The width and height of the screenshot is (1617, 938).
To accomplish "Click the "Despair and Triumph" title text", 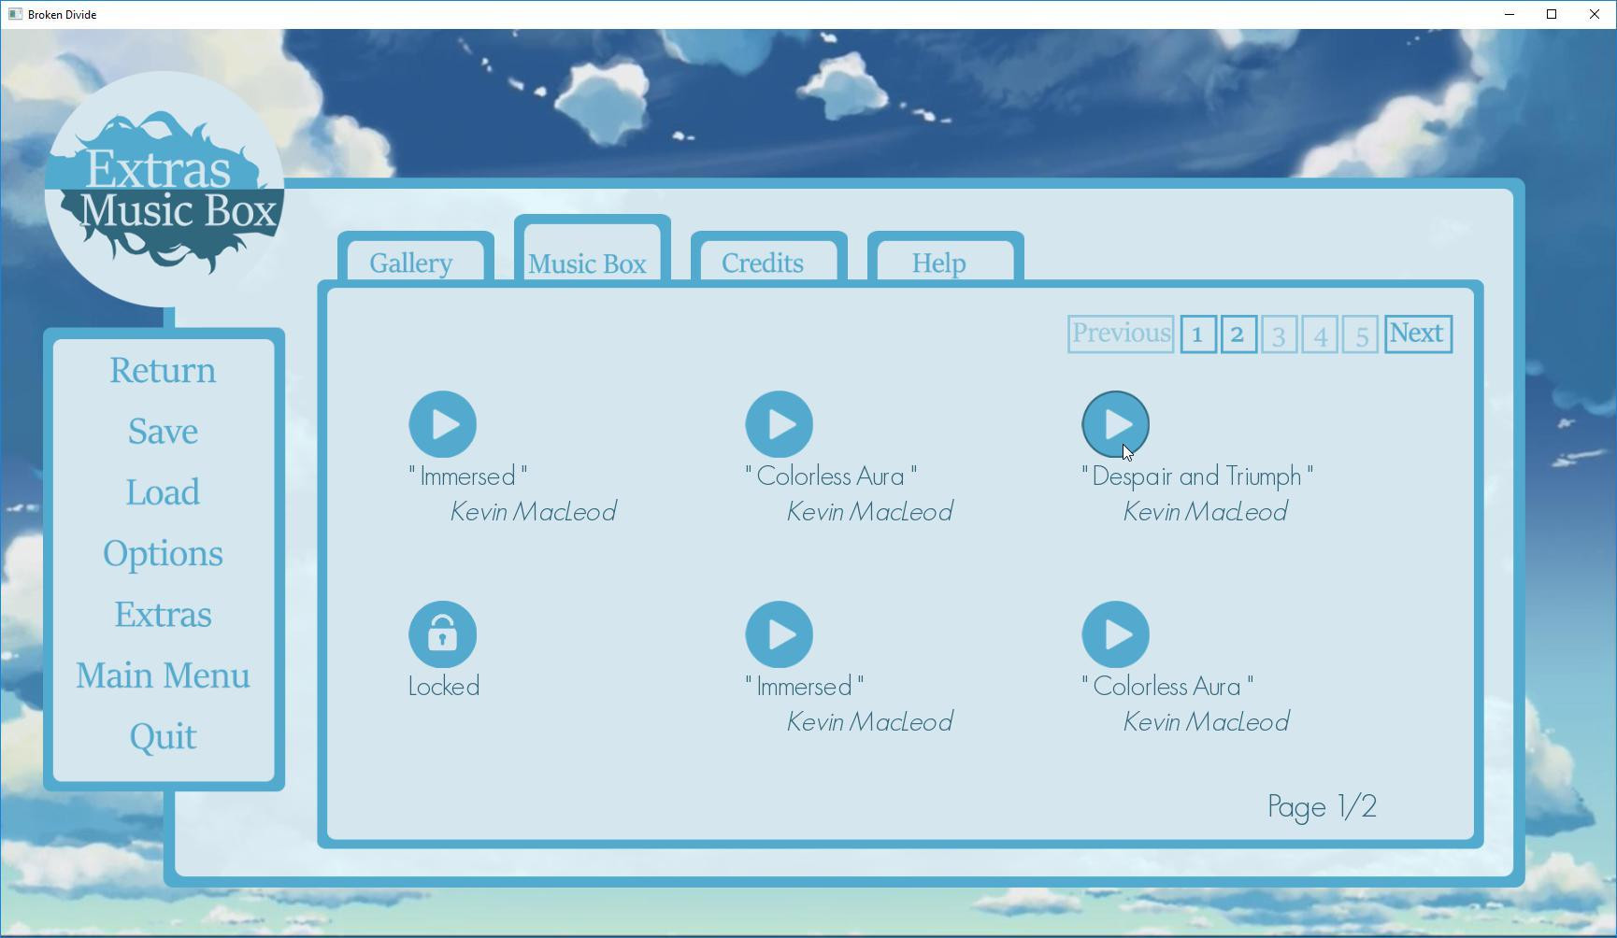I will [x=1197, y=476].
